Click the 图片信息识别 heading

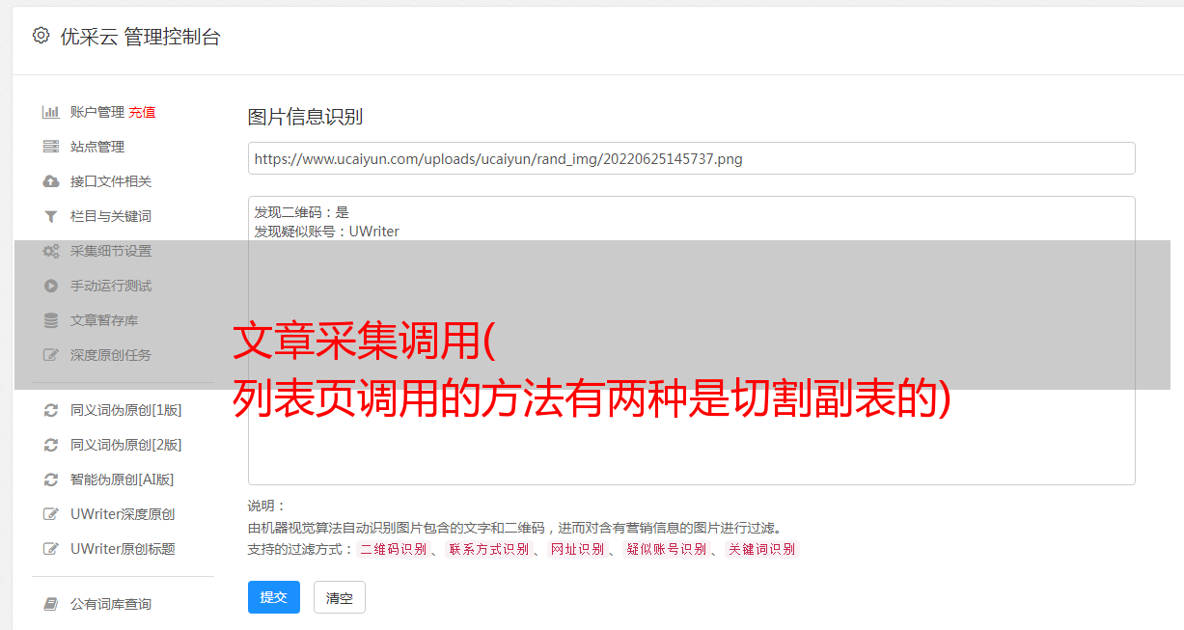tap(305, 117)
